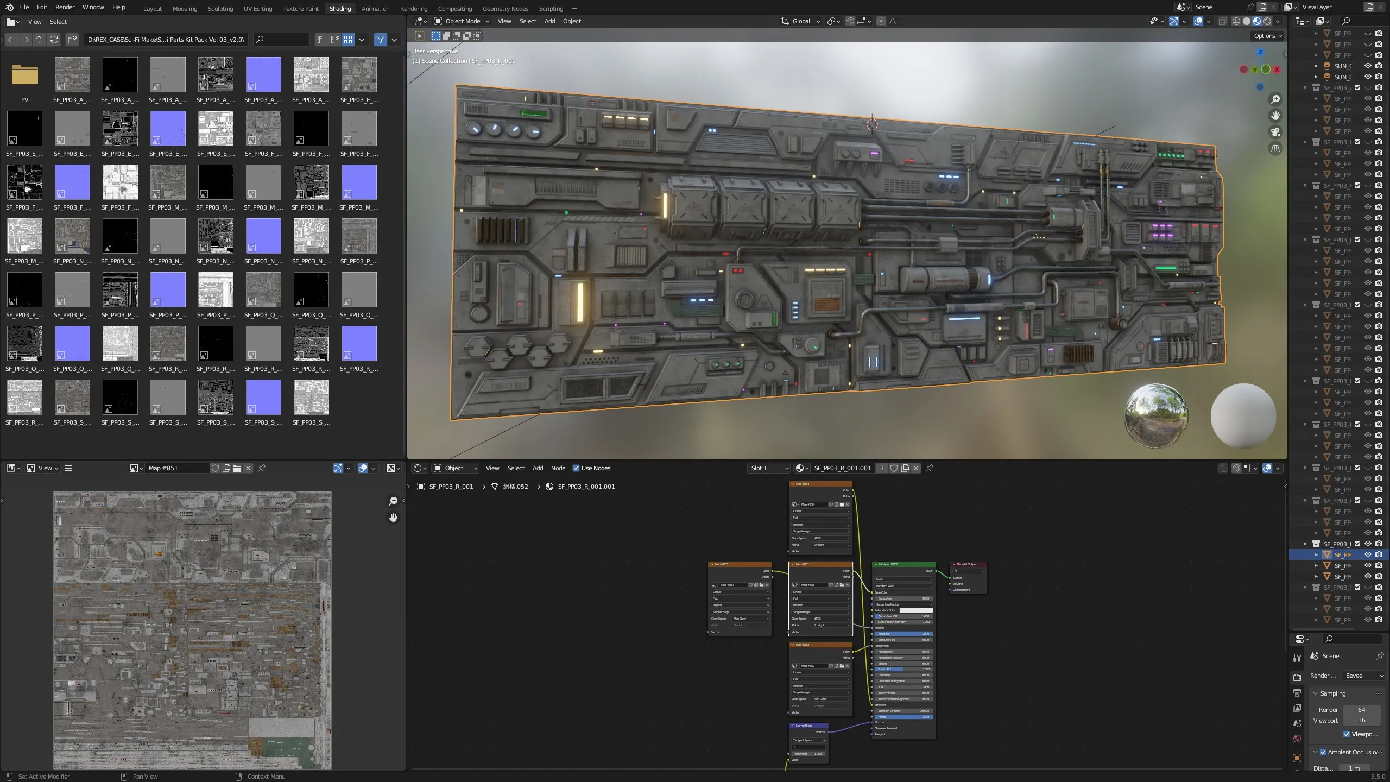Open the Slot 1 material slot dropdown
1390x782 pixels.
769,468
